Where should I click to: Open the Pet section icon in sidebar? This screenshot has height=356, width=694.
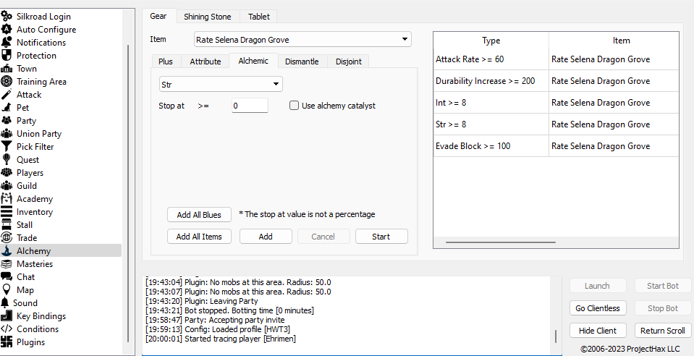[7, 108]
